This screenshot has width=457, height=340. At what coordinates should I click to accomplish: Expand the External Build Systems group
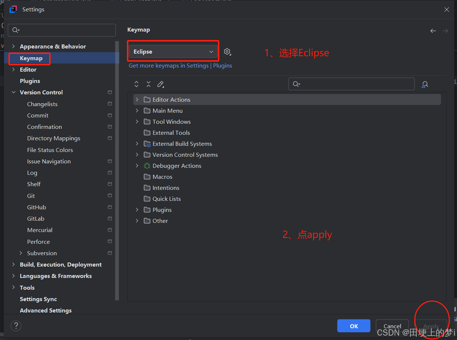click(137, 144)
